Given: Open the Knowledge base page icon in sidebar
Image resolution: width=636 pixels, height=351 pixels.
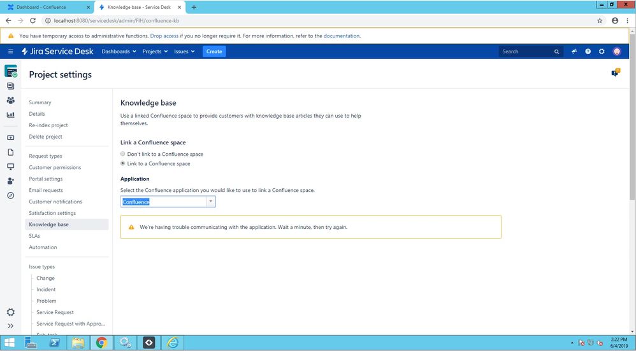Looking at the screenshot, I should 11,152.
